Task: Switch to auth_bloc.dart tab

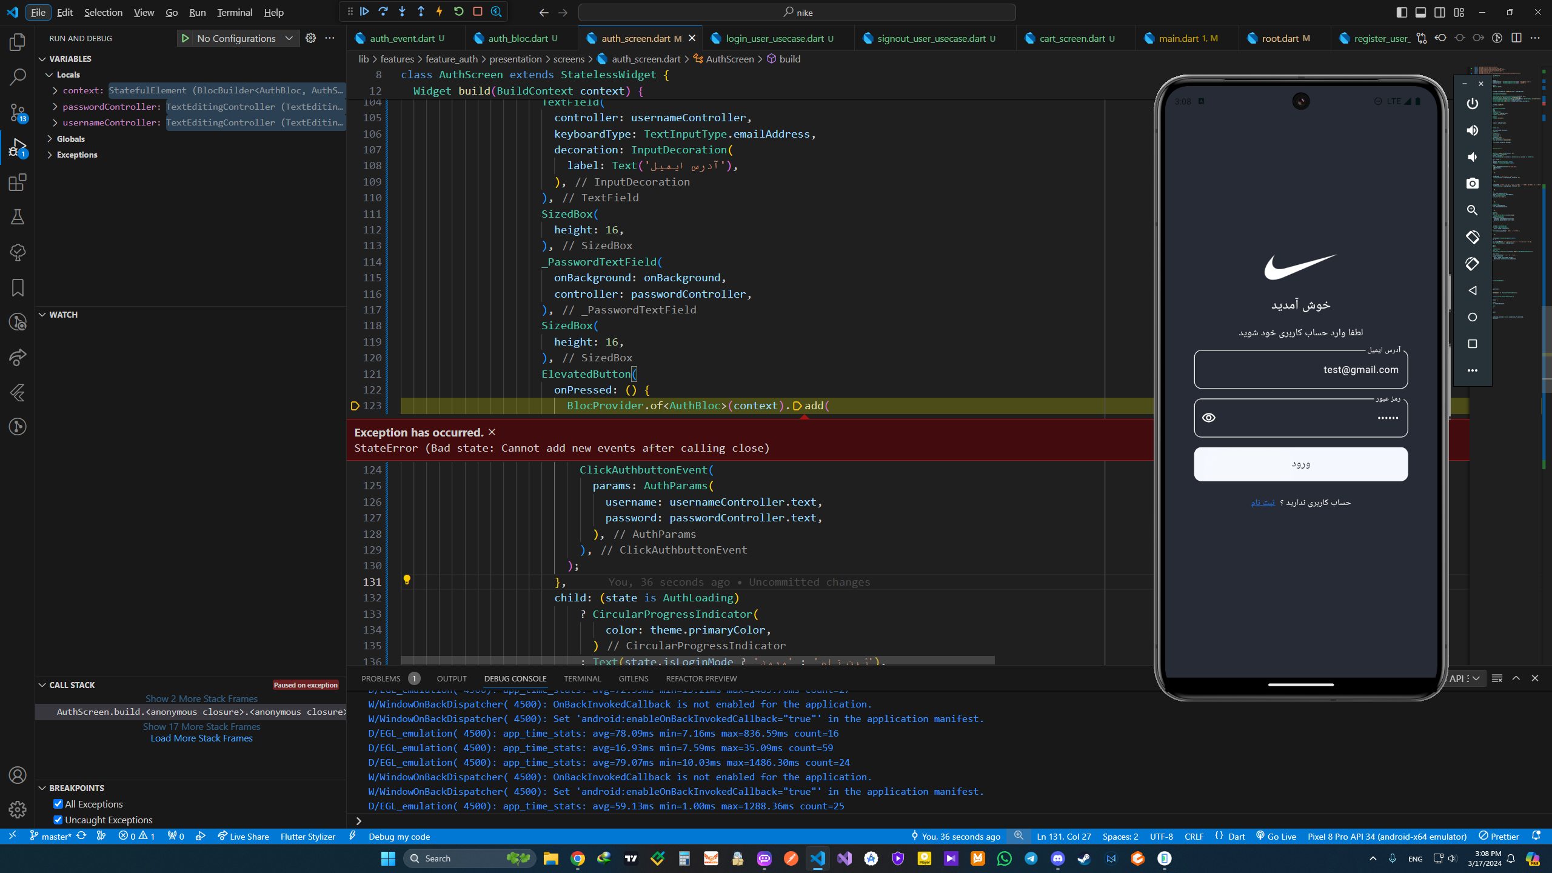Action: 522,38
